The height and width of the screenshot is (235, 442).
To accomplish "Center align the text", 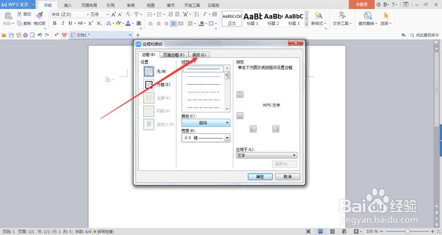I will coord(158,24).
